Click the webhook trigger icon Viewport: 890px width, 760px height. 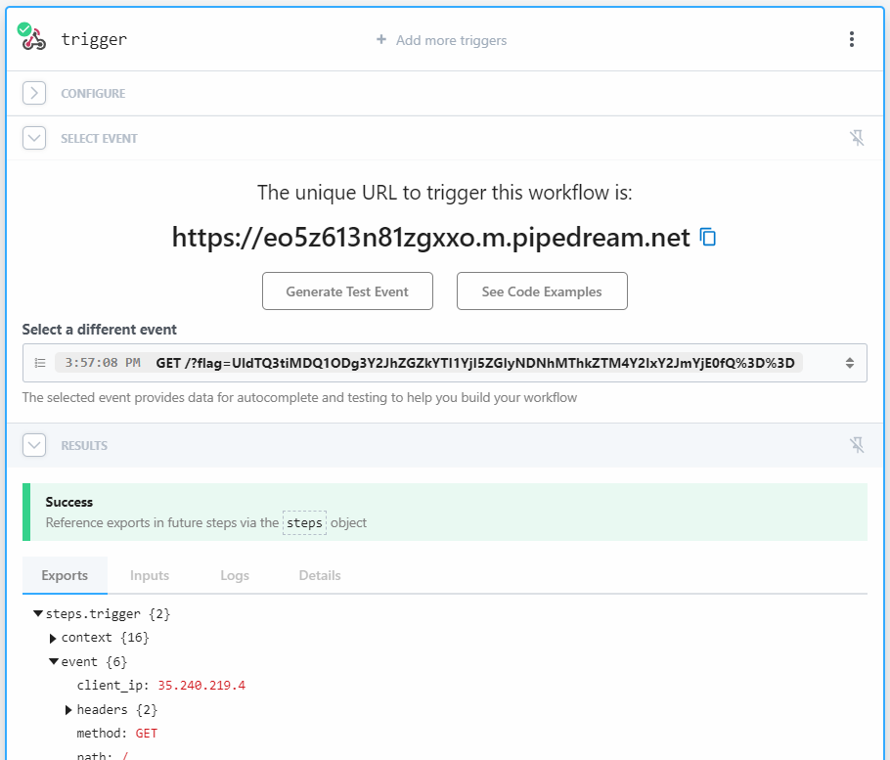[33, 37]
